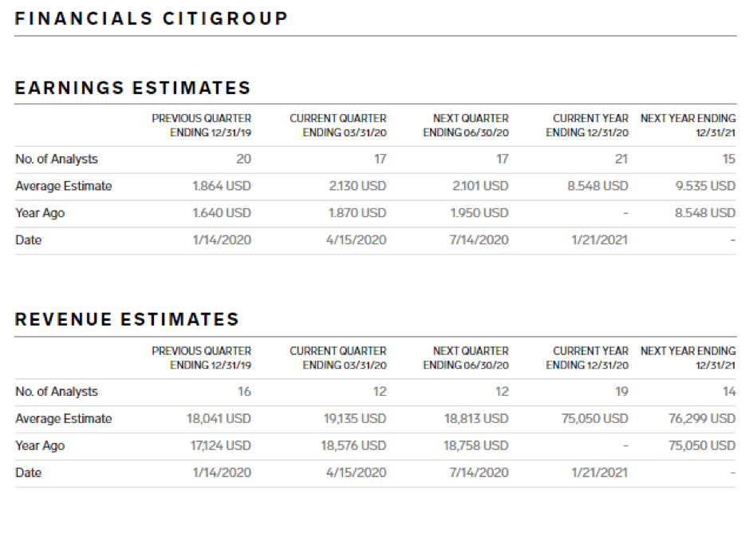Screen dimensions: 749x553
Task: Click the 1.864 USD average earnings estimate
Action: (222, 186)
